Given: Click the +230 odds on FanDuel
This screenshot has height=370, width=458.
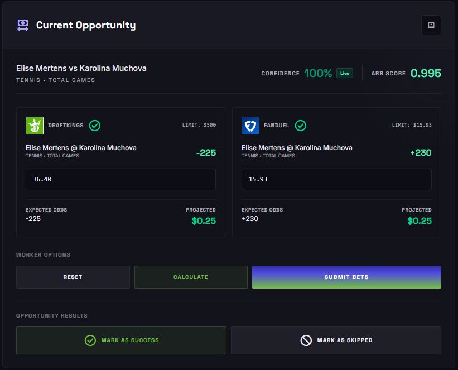Looking at the screenshot, I should coord(421,152).
